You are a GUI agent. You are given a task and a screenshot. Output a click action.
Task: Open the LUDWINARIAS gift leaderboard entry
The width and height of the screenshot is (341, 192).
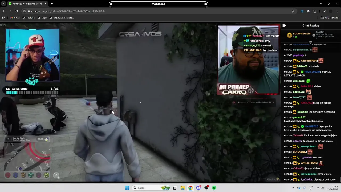(299, 35)
